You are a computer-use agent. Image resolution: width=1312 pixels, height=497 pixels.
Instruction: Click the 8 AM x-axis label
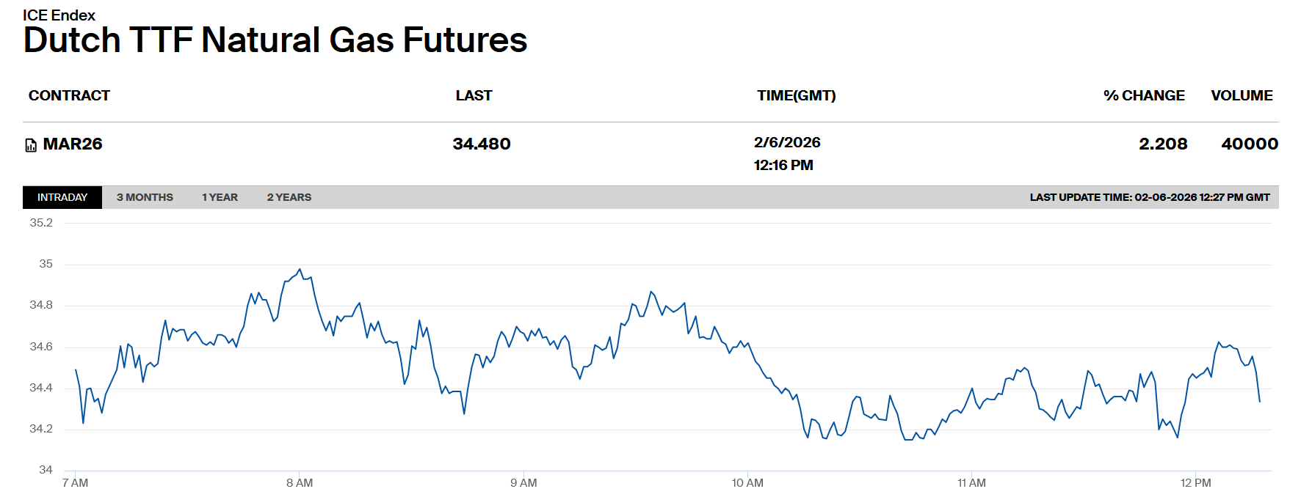[300, 483]
